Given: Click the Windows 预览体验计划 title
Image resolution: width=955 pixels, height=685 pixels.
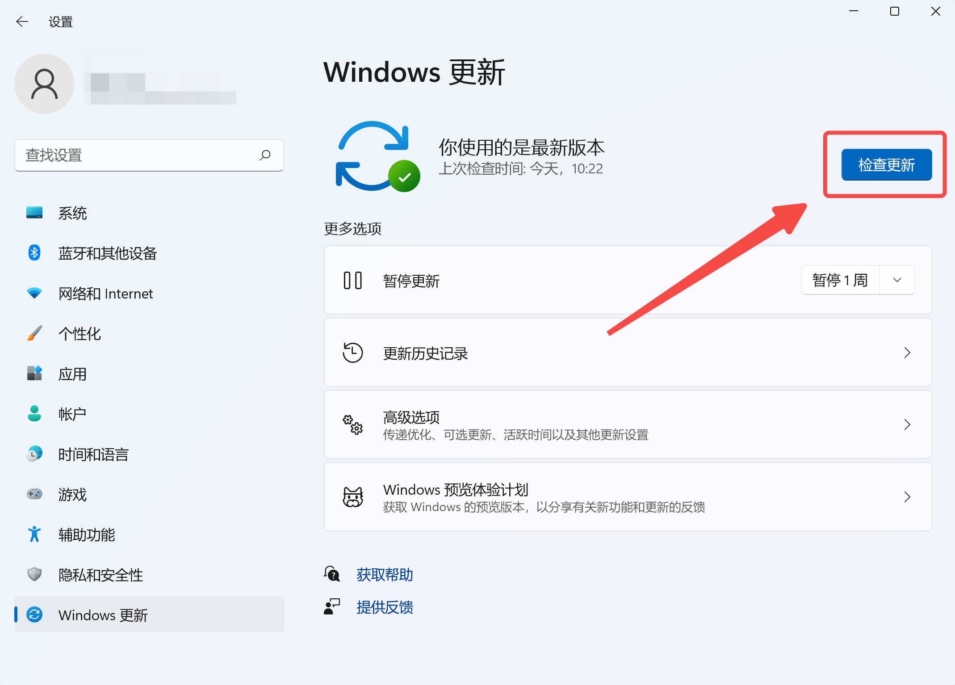Looking at the screenshot, I should point(456,489).
